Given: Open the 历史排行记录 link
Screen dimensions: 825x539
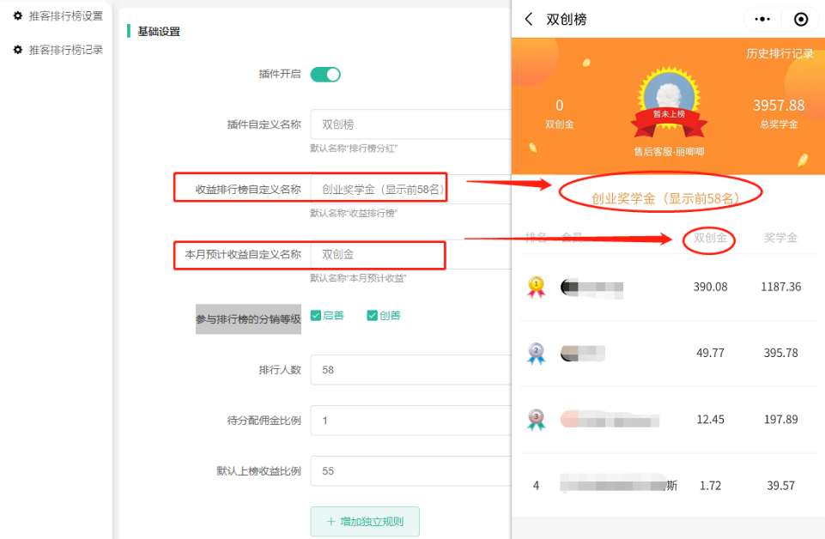Looking at the screenshot, I should coord(780,53).
